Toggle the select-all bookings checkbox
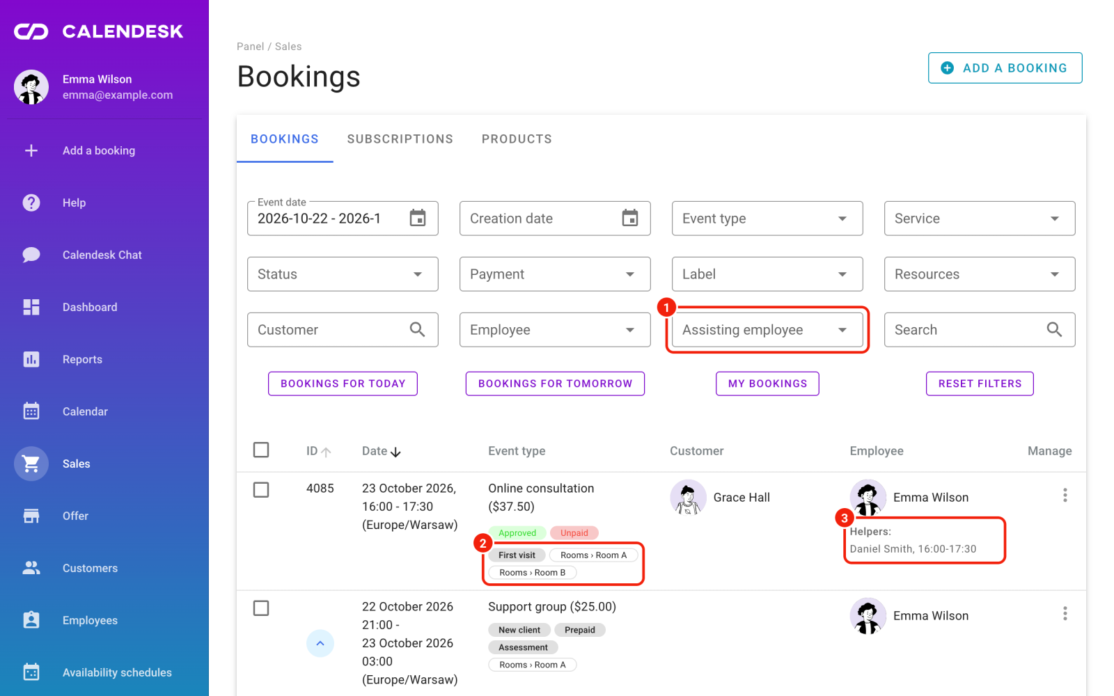The width and height of the screenshot is (1114, 696). pos(261,450)
